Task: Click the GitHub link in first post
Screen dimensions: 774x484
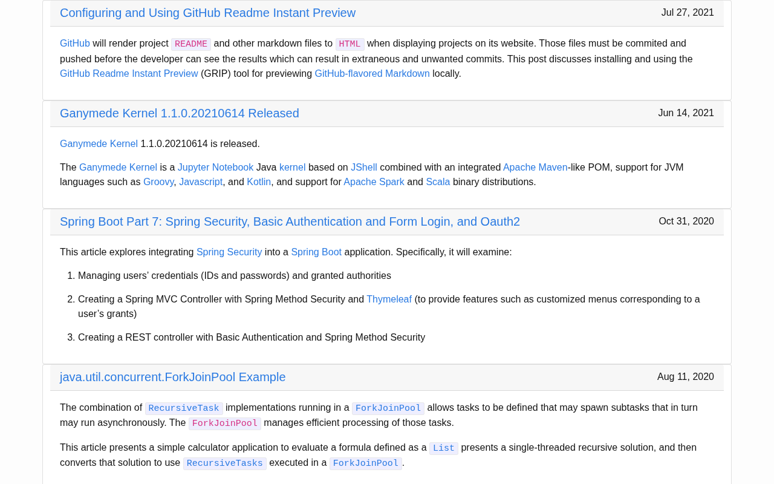Action: pos(75,44)
